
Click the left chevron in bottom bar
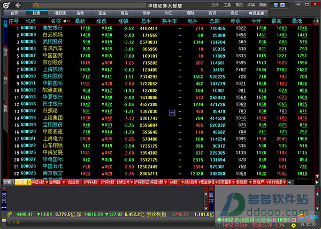(x=9, y=222)
